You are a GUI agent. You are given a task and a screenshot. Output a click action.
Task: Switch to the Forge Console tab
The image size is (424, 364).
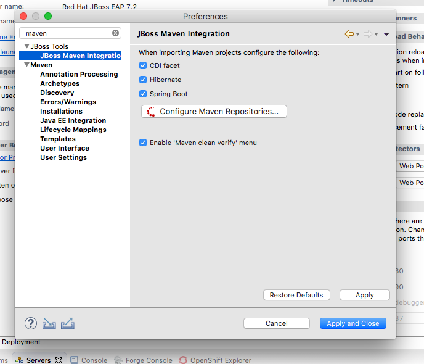(149, 360)
